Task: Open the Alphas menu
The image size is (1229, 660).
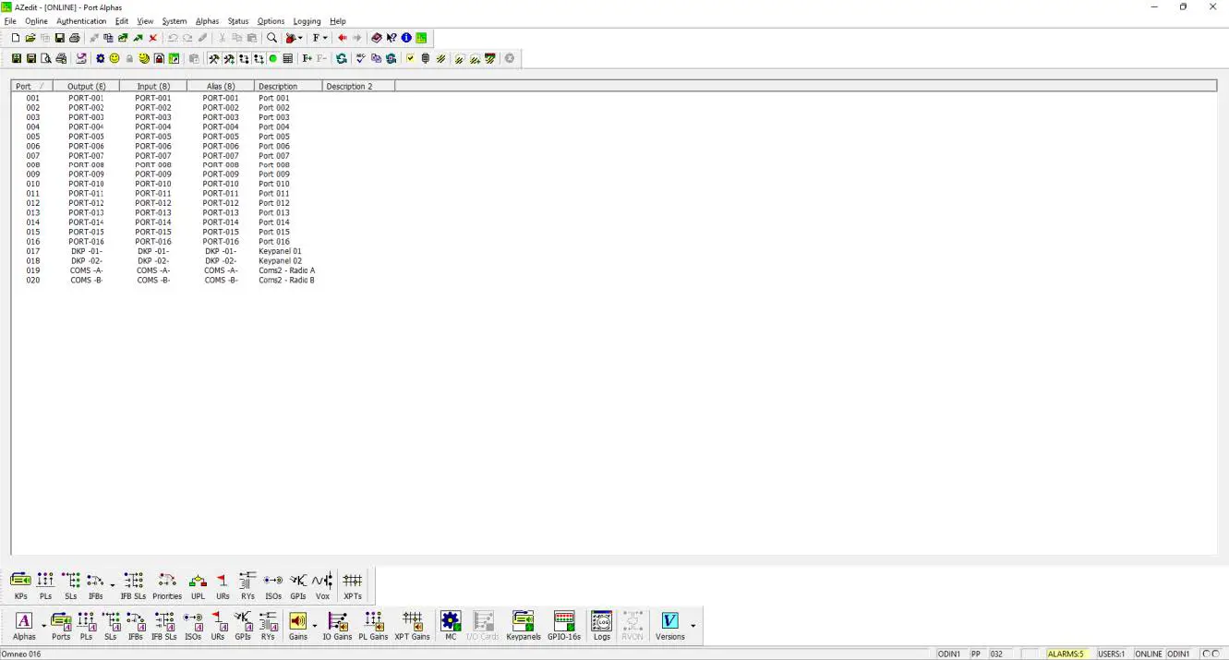Action: click(208, 21)
